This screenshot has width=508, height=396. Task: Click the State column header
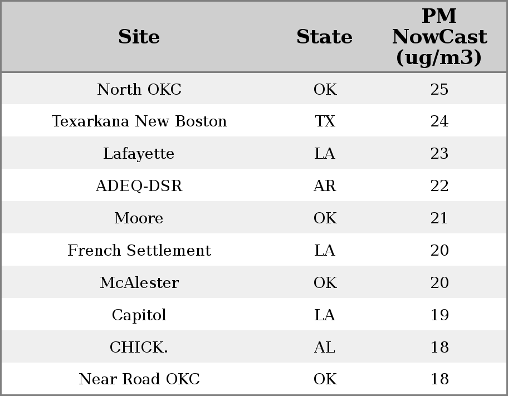(x=324, y=37)
